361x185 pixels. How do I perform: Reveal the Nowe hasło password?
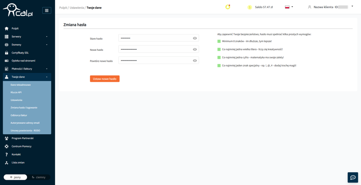tap(195, 49)
